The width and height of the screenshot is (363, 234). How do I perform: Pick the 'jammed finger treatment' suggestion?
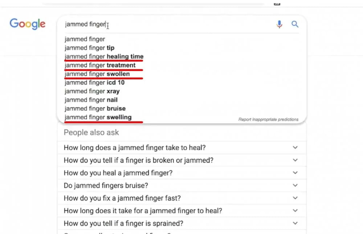point(100,65)
